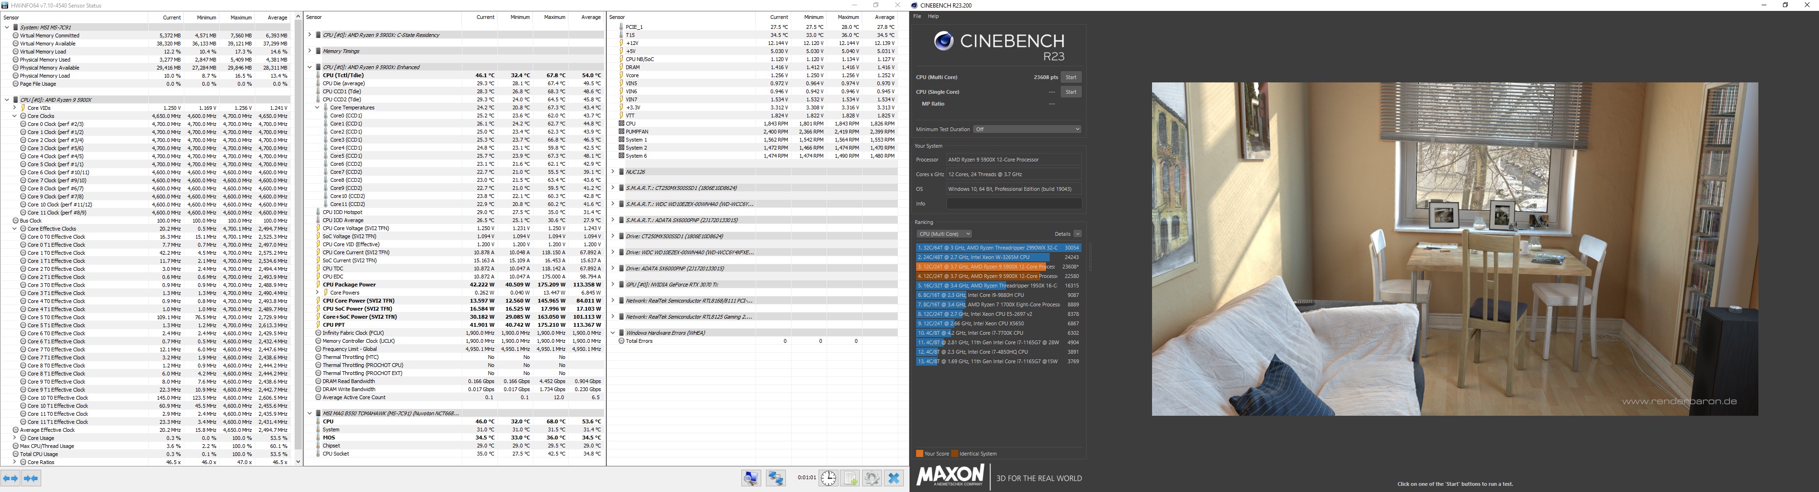Open the Help menu in Cinebench
This screenshot has width=1819, height=492.
pos(934,16)
